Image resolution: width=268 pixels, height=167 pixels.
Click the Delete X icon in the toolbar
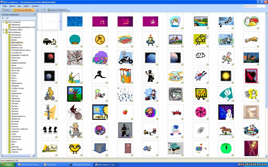[x=44, y=10]
